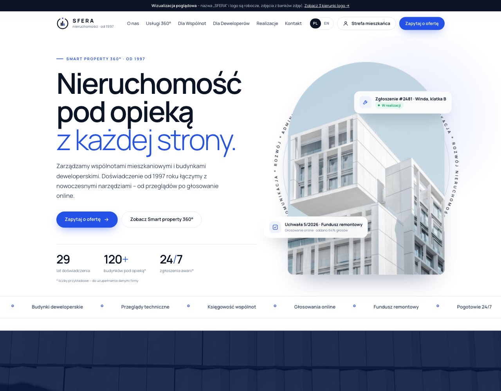Follow the Zobacz 3 kierunki logo link
Viewport: 501px width, 391px height.
[327, 5]
